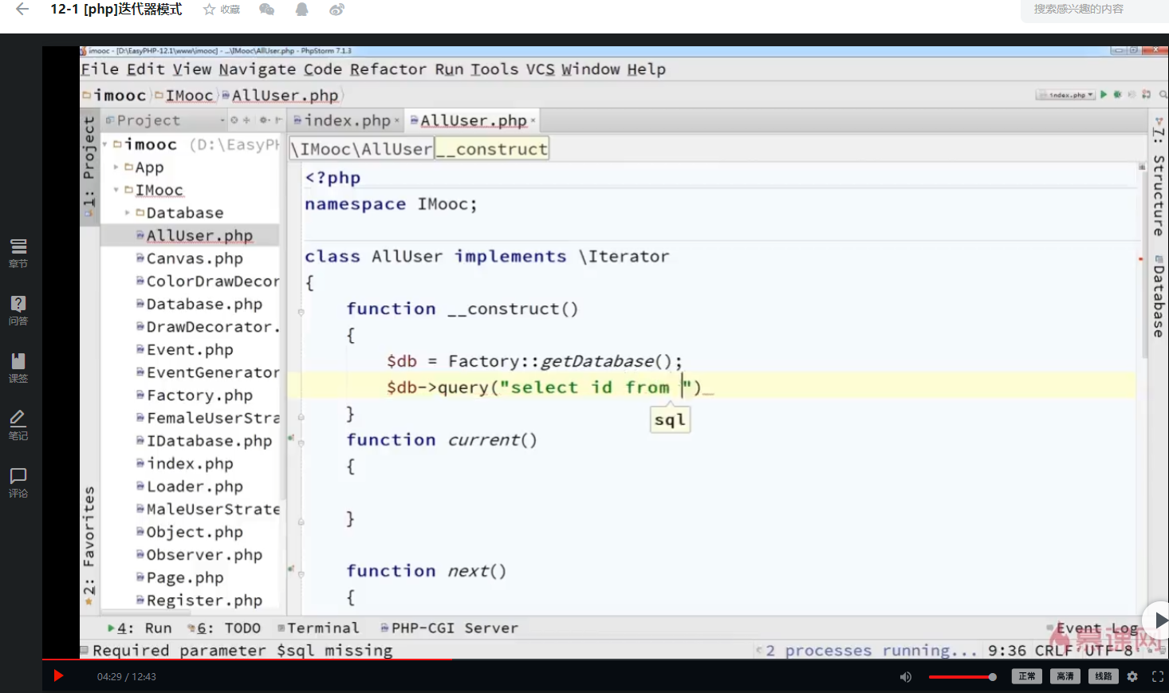Open the notes (笔记) sidebar panel

click(x=18, y=424)
